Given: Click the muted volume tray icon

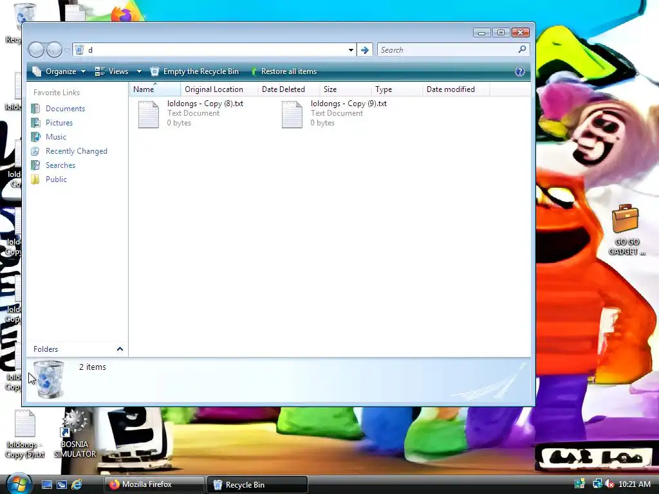Looking at the screenshot, I should tap(609, 484).
